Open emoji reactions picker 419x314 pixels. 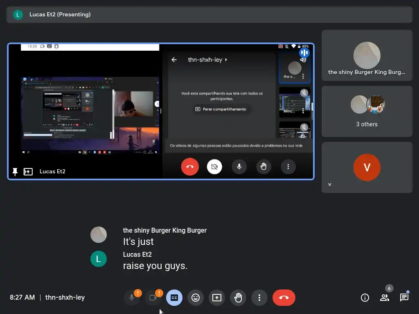coord(196,298)
